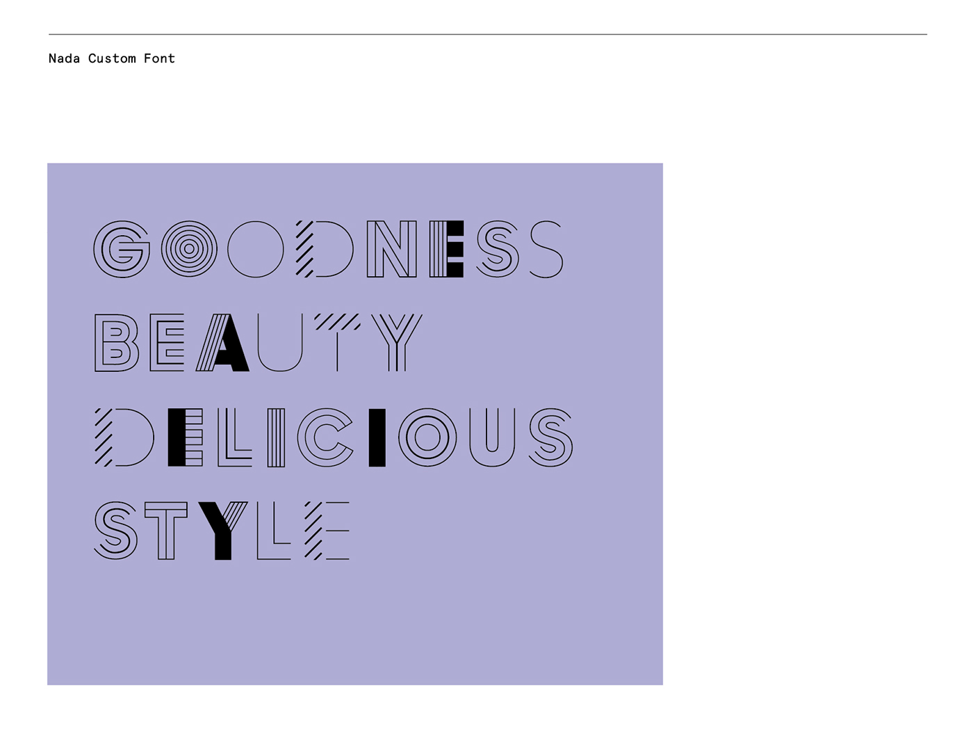Click the plain outlined O in GOODNESS
The image size is (973, 733).
256,249
